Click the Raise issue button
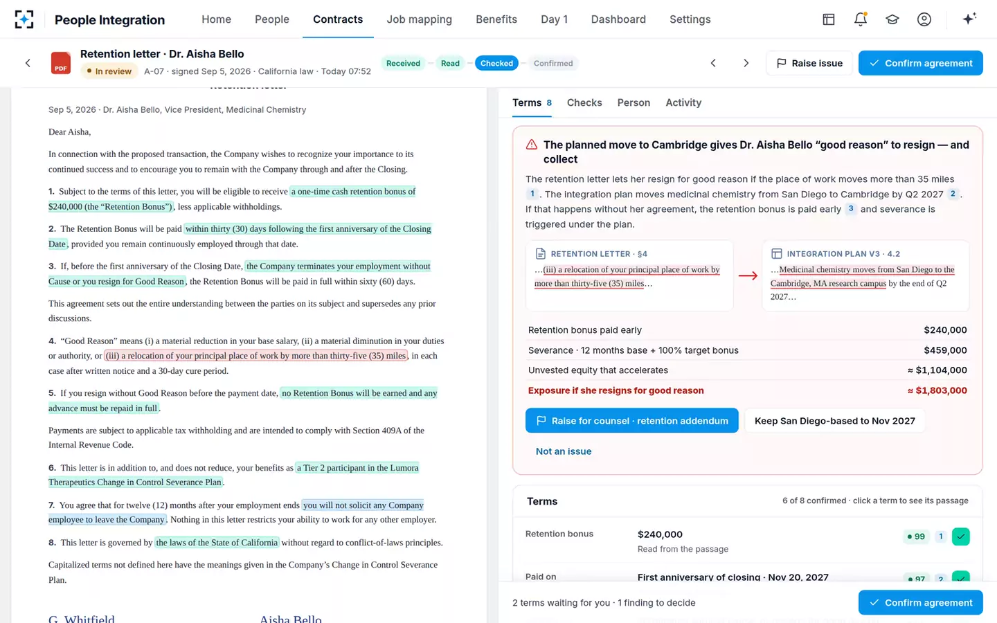 [809, 63]
